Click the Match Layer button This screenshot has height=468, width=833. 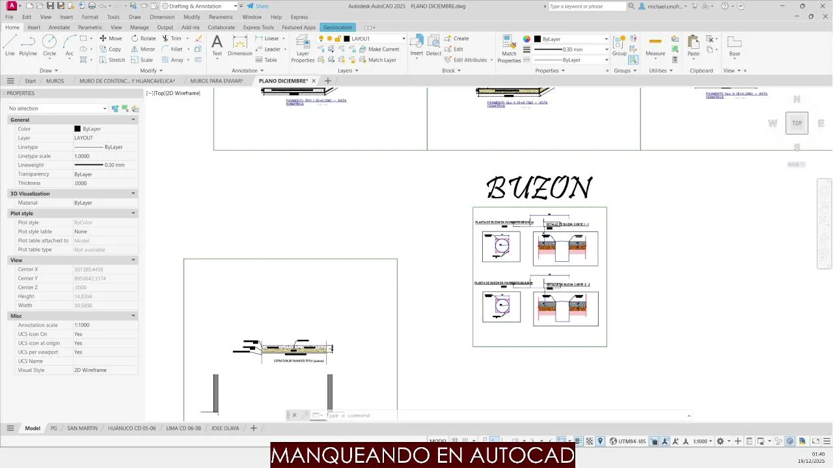(x=377, y=60)
